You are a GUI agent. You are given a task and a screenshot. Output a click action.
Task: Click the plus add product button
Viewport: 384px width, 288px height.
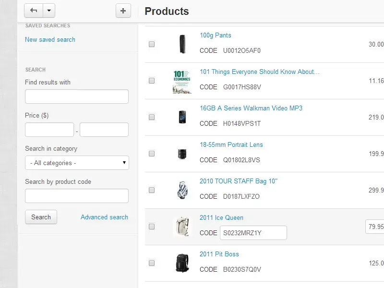(x=123, y=11)
